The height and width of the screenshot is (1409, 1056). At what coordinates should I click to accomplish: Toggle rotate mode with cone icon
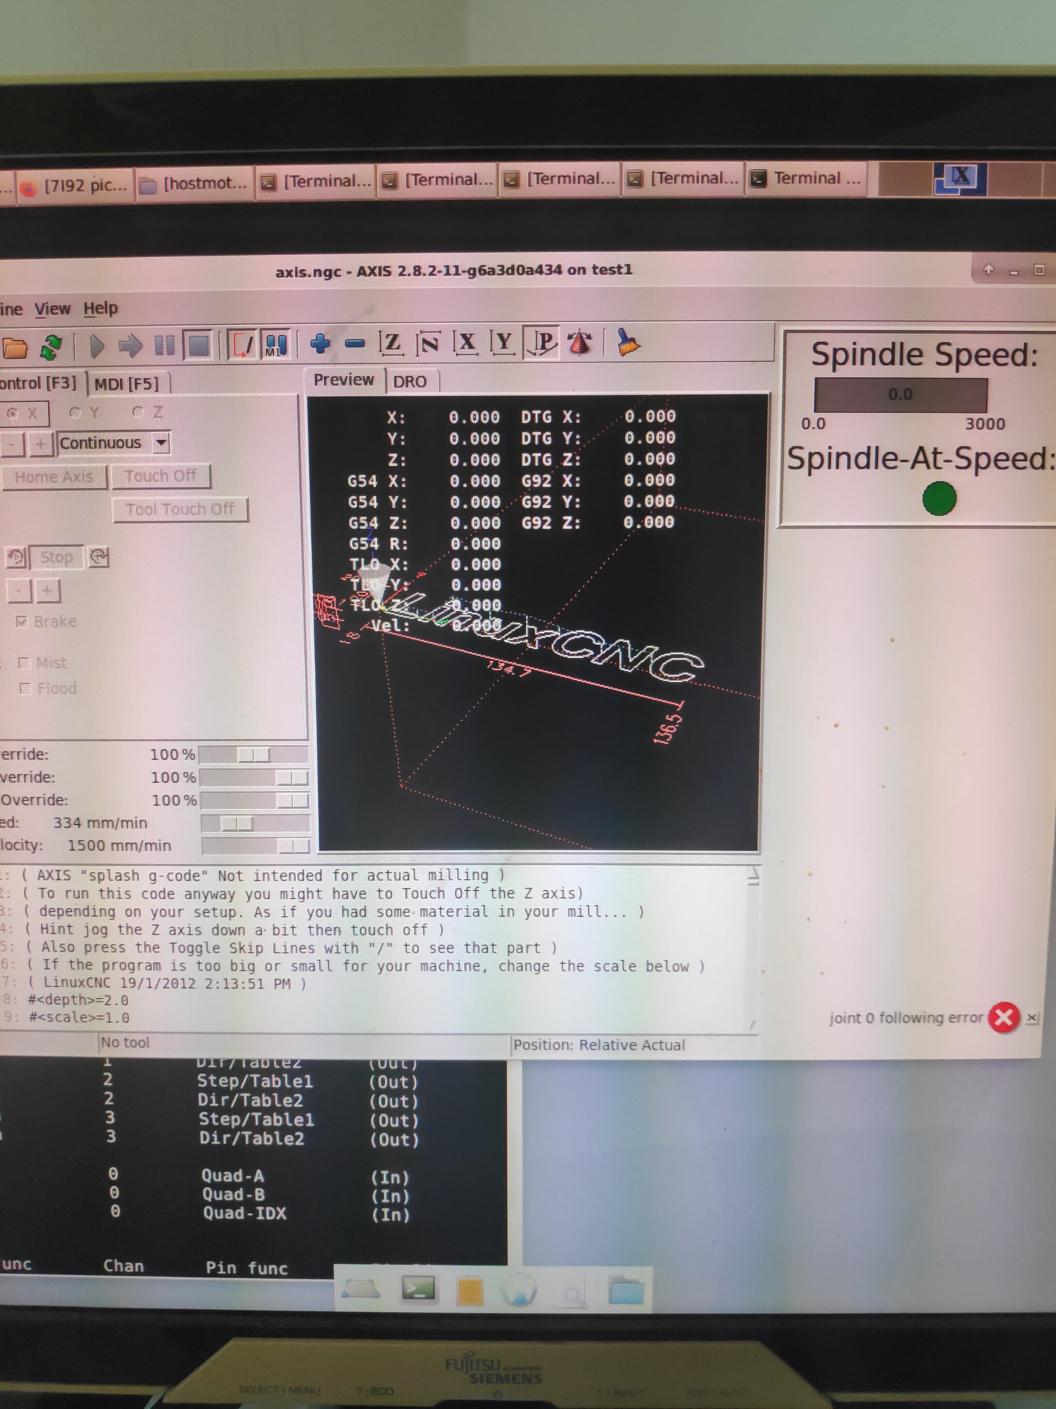pyautogui.click(x=579, y=343)
